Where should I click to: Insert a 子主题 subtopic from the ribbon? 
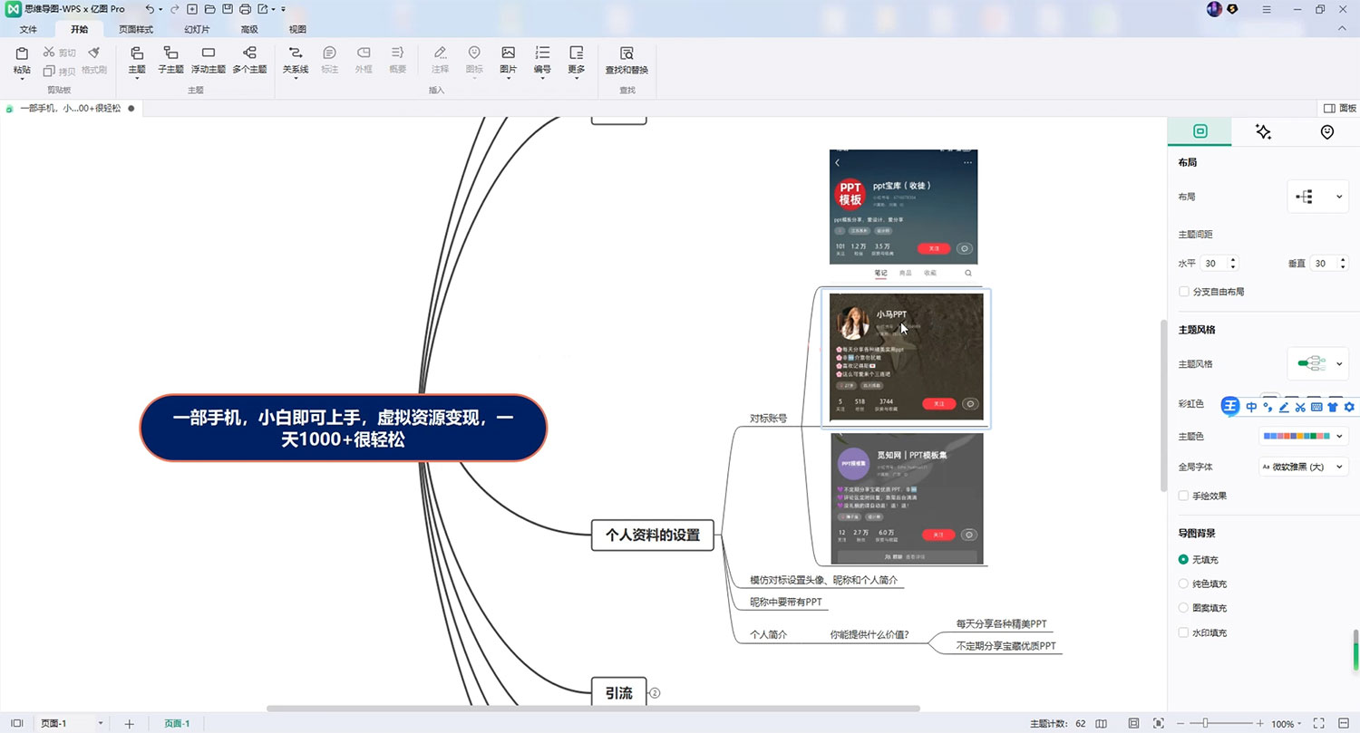pos(170,59)
